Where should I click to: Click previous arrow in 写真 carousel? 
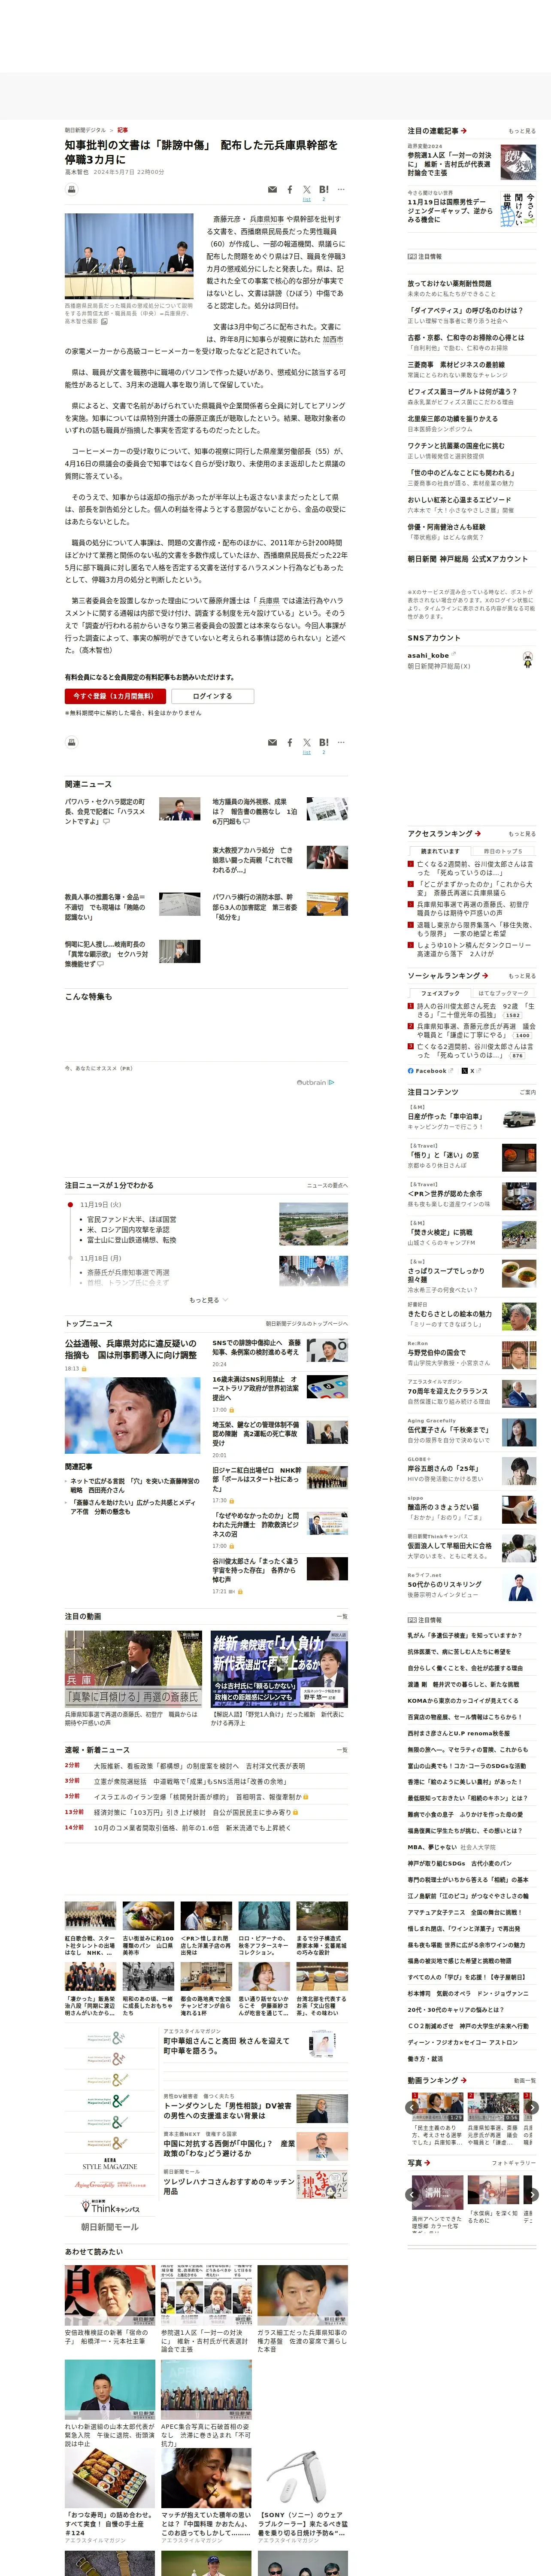pos(411,2194)
